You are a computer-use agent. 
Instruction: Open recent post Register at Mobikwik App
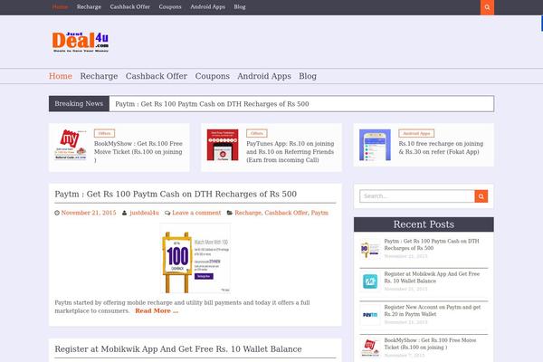pyautogui.click(x=432, y=277)
